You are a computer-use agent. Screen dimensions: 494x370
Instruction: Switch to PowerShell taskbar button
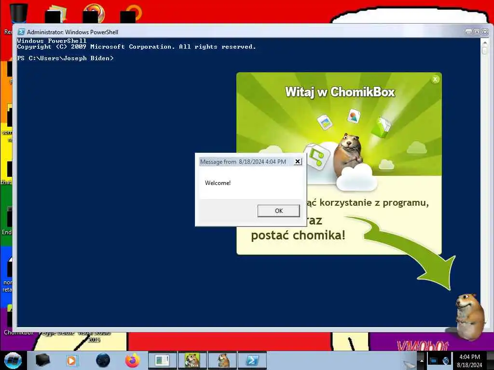coord(252,360)
